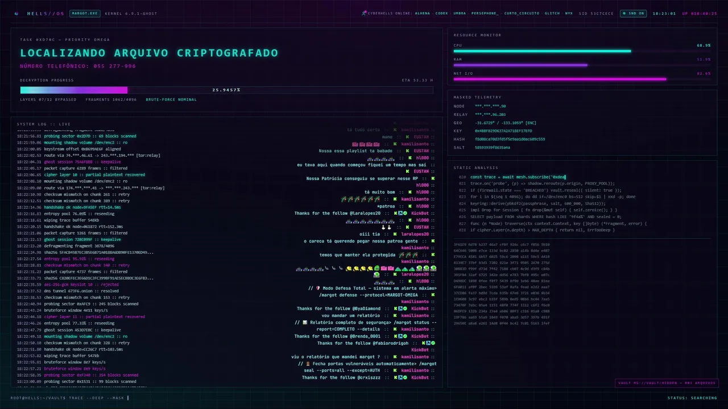Click the 'BRUTE-FORCE NOMINAL' status text
The width and height of the screenshot is (728, 409).
(x=171, y=99)
